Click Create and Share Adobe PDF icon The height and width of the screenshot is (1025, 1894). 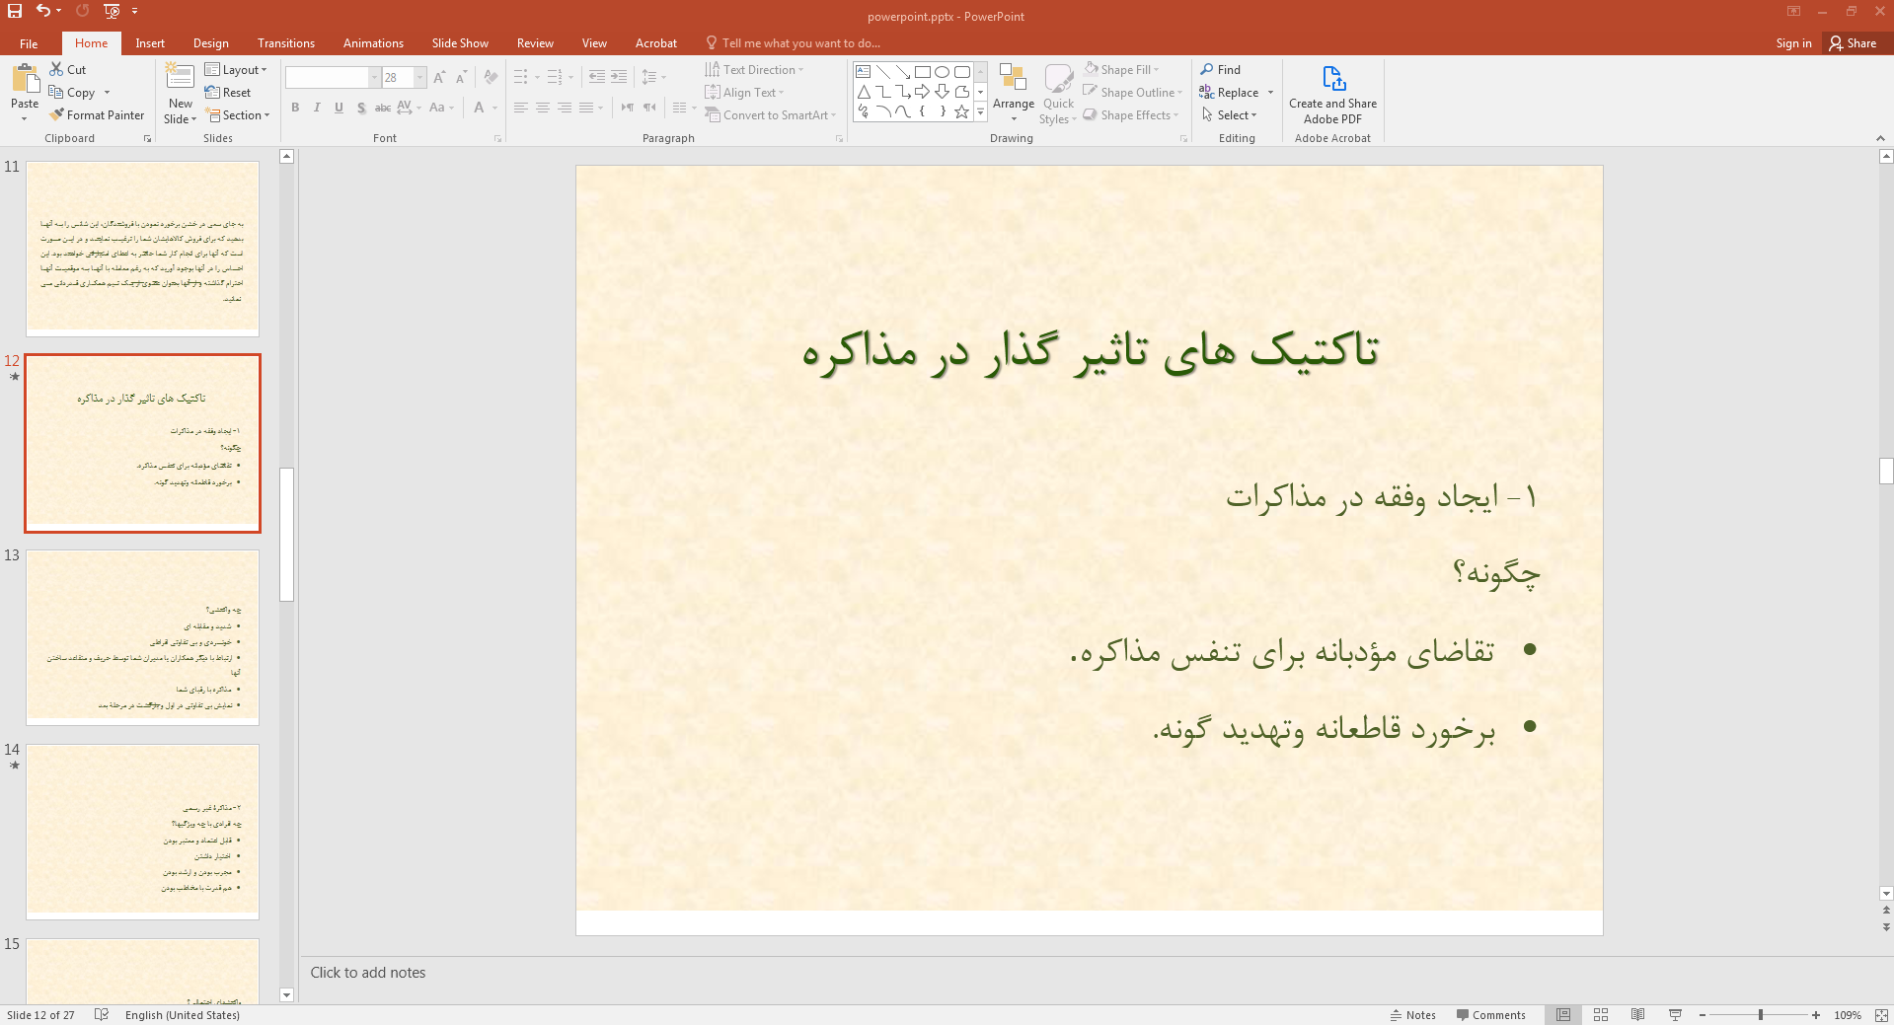click(x=1332, y=79)
